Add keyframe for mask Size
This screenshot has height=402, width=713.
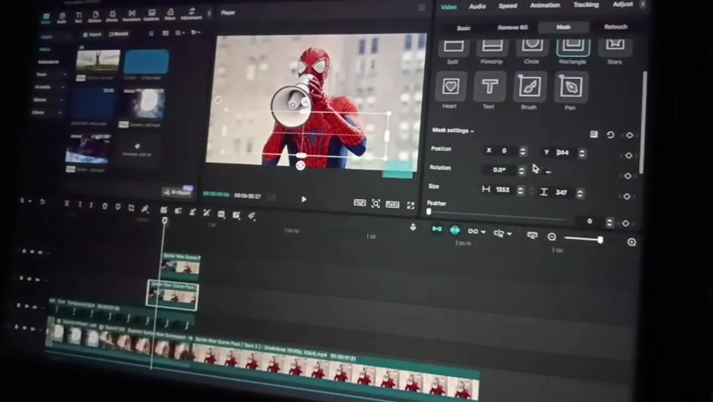pos(627,197)
